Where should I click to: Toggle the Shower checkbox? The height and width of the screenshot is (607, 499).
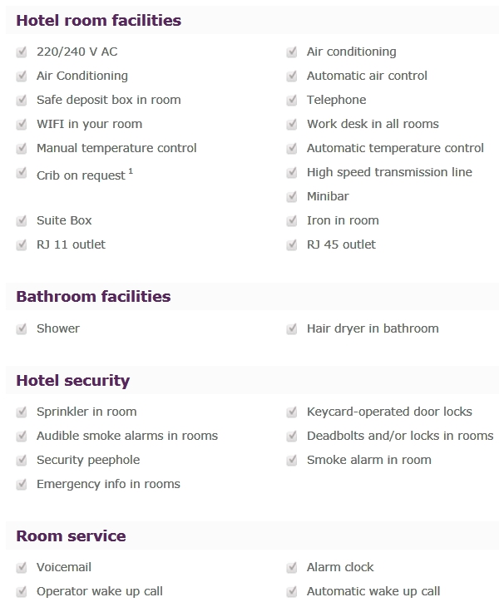coord(22,329)
